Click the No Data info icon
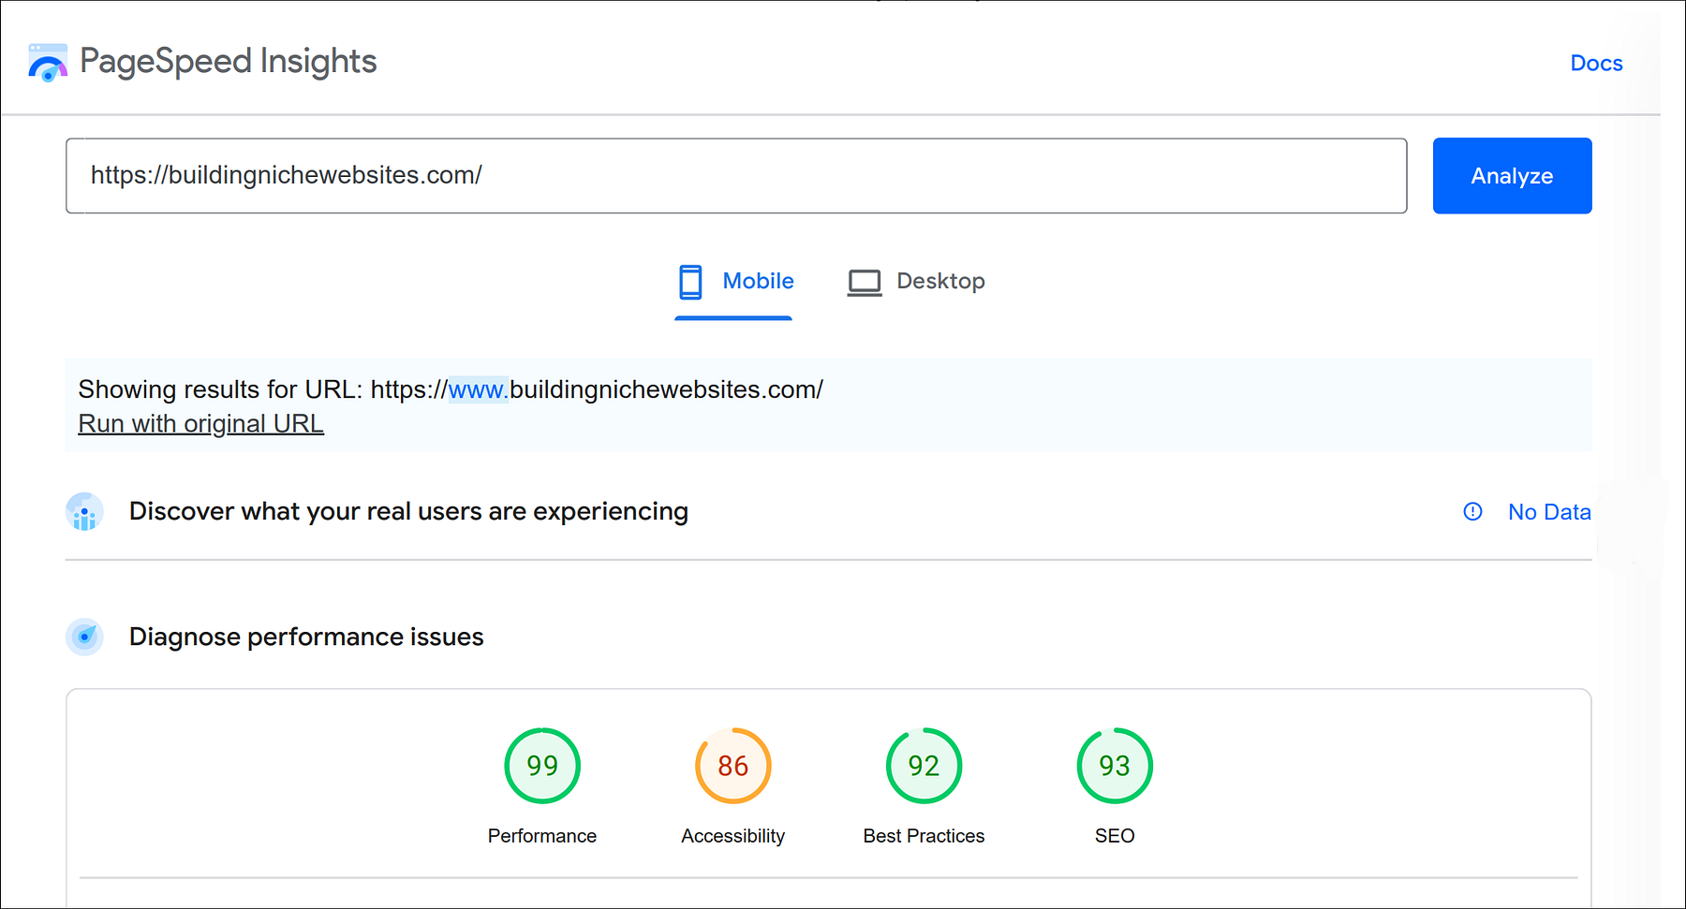This screenshot has height=909, width=1686. click(1472, 512)
